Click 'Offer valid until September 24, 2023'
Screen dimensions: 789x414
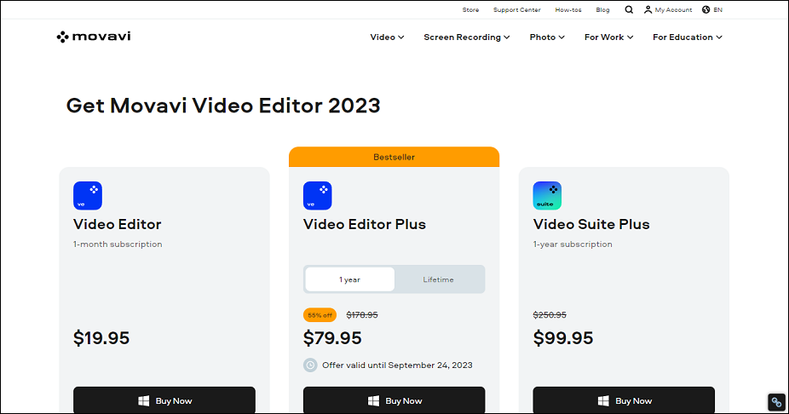click(397, 365)
